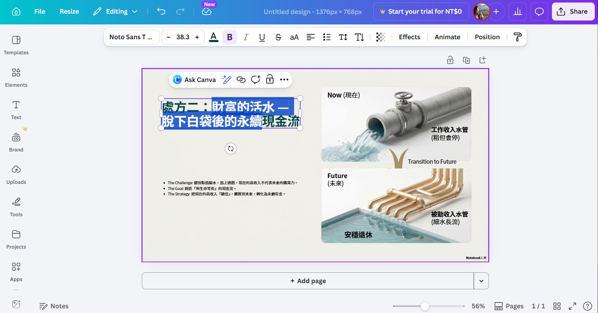The width and height of the screenshot is (598, 313).
Task: Toggle strikethrough formatting
Action: (278, 37)
